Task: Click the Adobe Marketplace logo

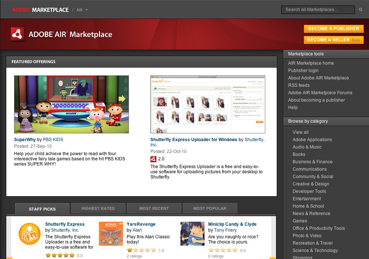Action: tap(40, 10)
